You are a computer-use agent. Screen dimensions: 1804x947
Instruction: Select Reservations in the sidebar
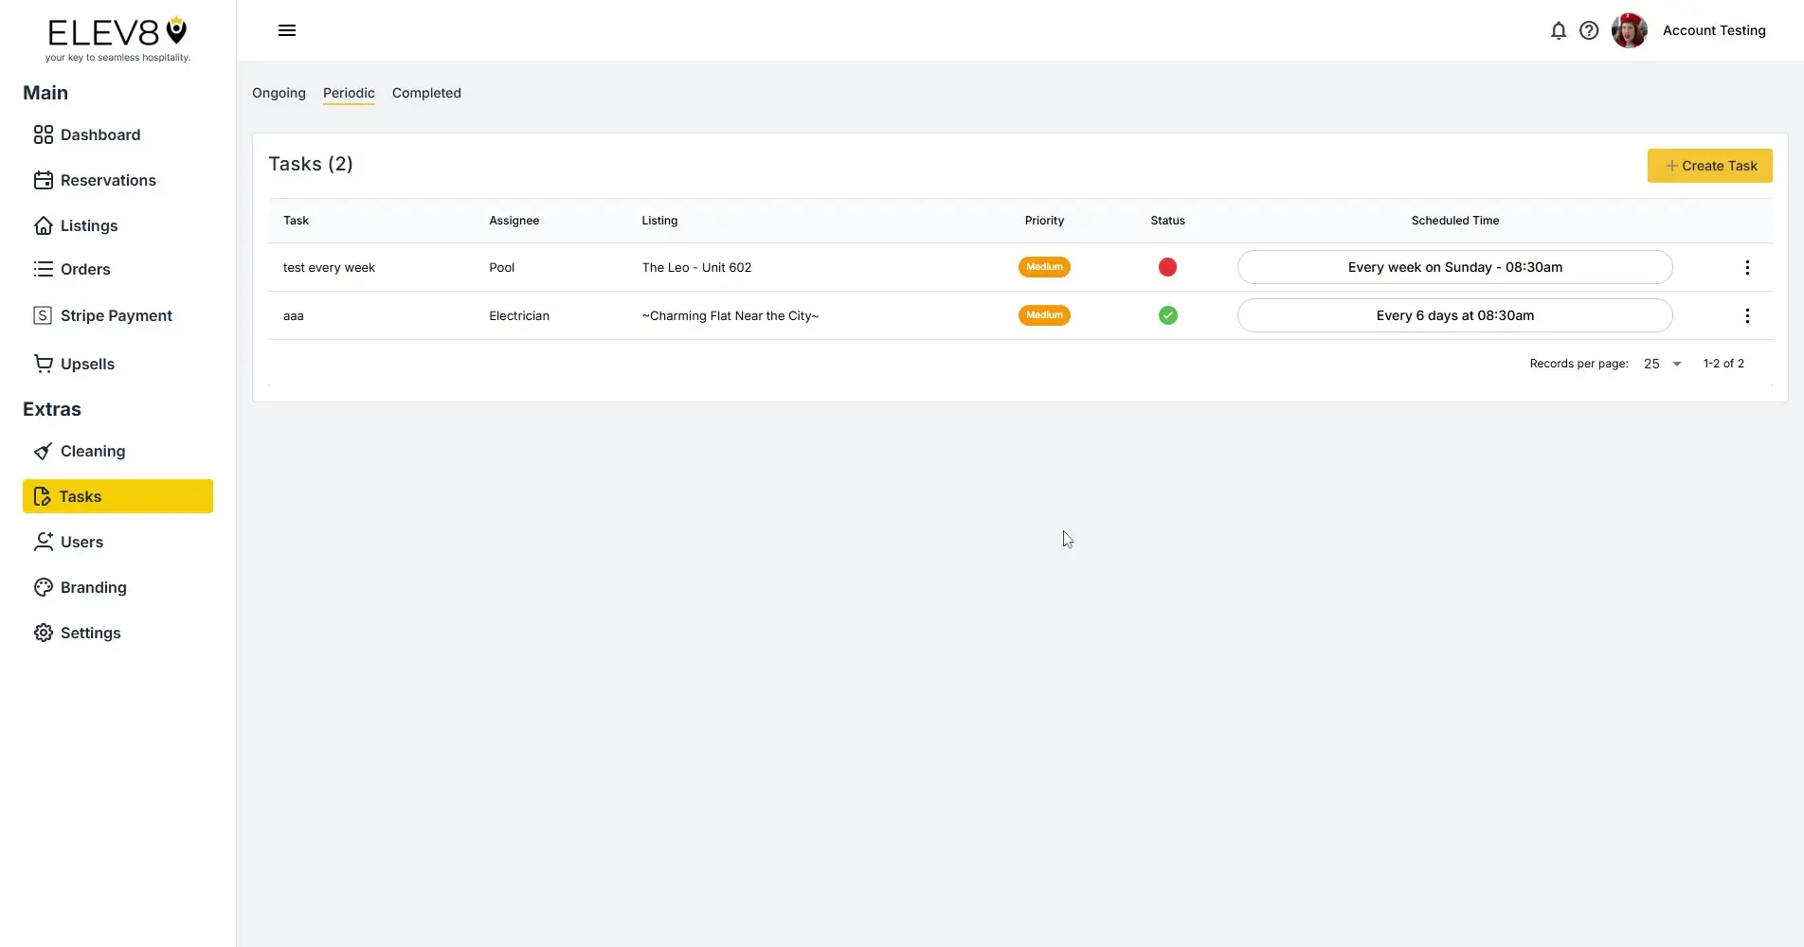point(107,180)
